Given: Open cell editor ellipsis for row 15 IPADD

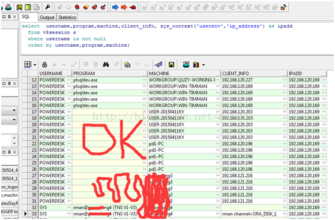Looking at the screenshot, I should (324, 99).
